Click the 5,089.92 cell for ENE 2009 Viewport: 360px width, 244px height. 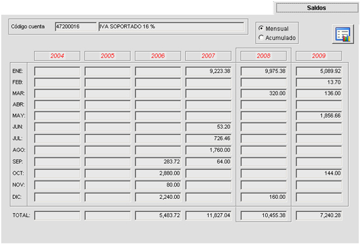(x=319, y=71)
